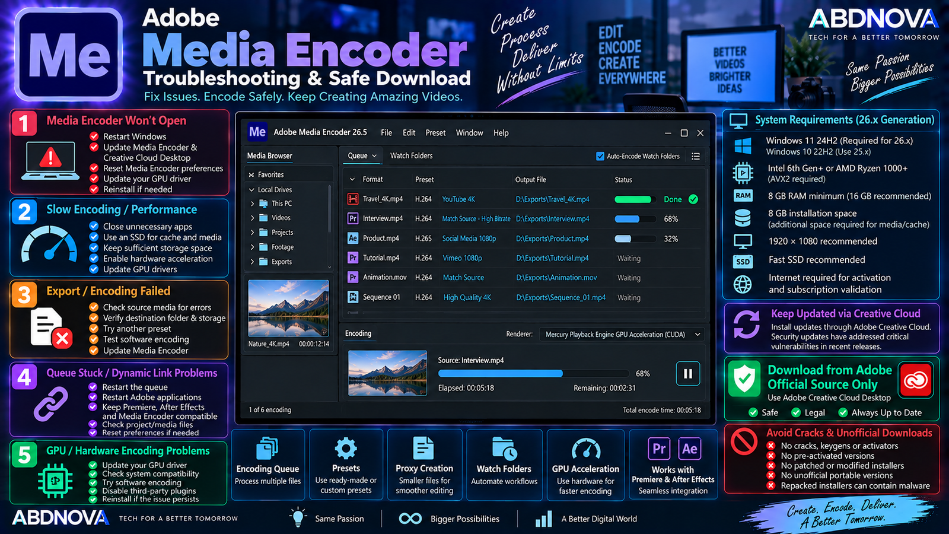
Task: Expand the Exports folder
Action: 252,262
